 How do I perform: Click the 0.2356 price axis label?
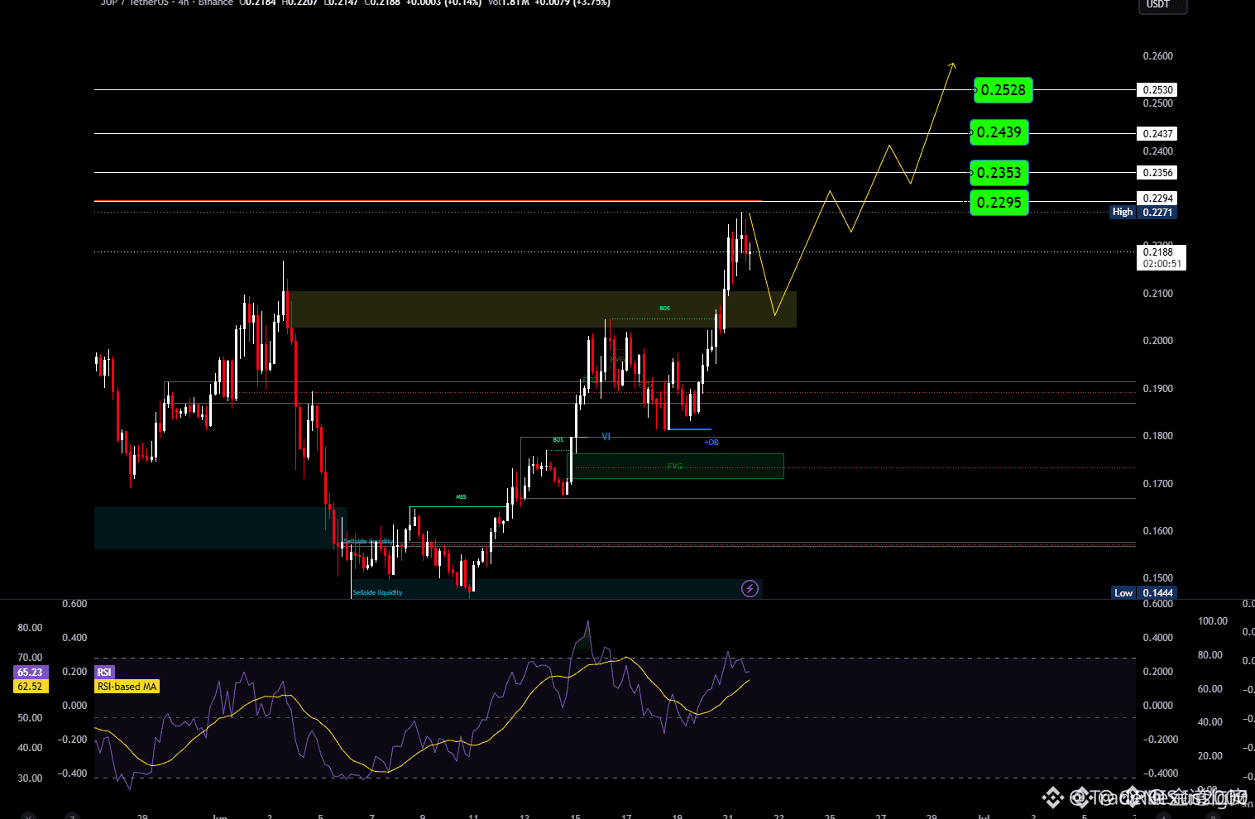(x=1157, y=173)
